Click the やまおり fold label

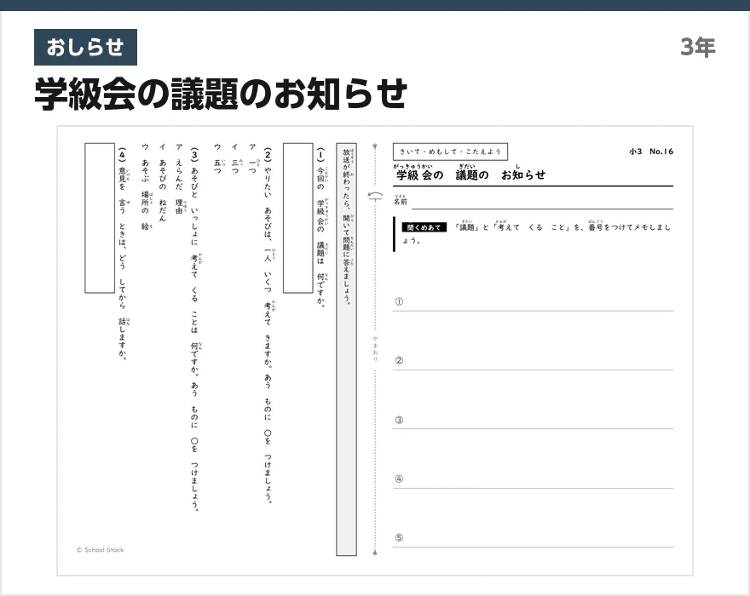pos(376,348)
